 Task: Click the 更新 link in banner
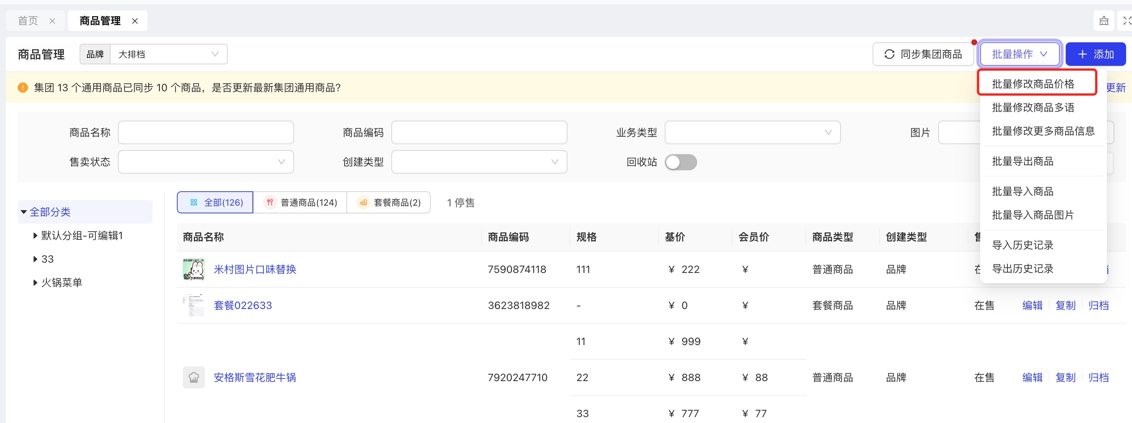tap(1116, 88)
